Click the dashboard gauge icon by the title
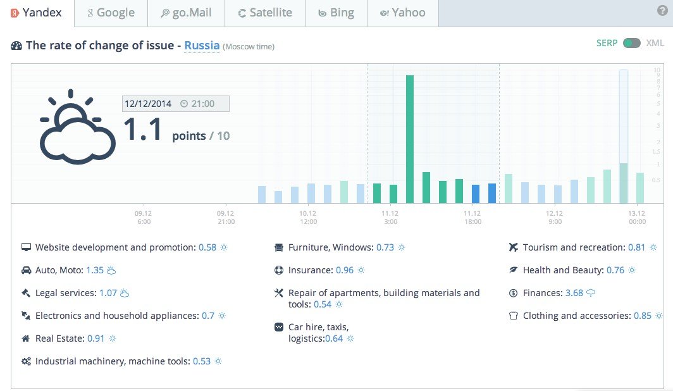 pos(16,46)
